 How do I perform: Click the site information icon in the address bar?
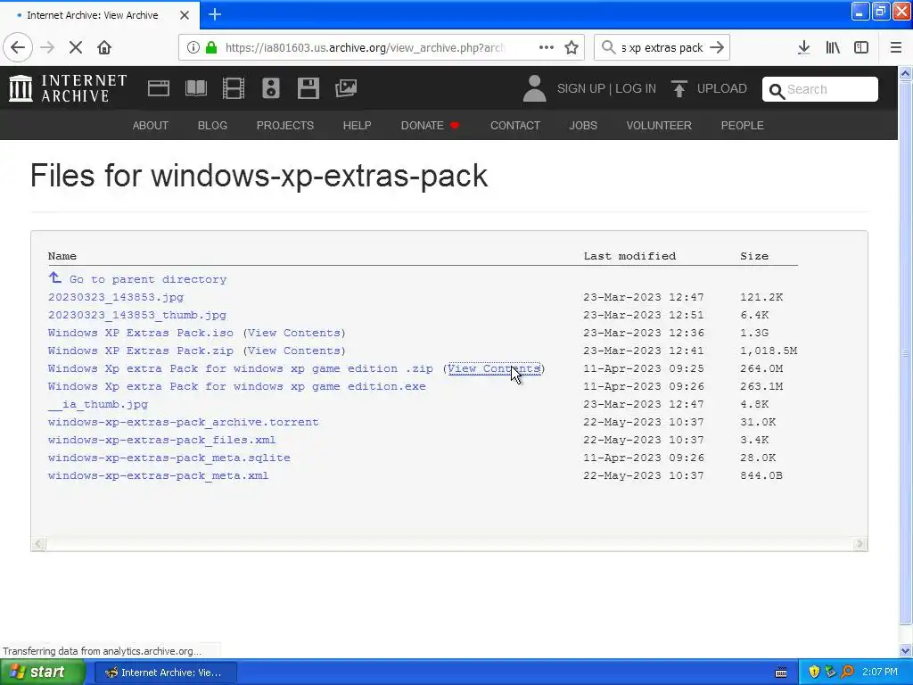click(x=193, y=47)
